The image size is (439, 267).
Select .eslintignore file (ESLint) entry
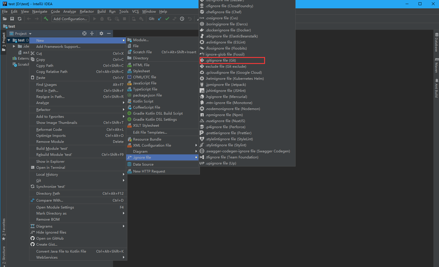[x=247, y=42]
